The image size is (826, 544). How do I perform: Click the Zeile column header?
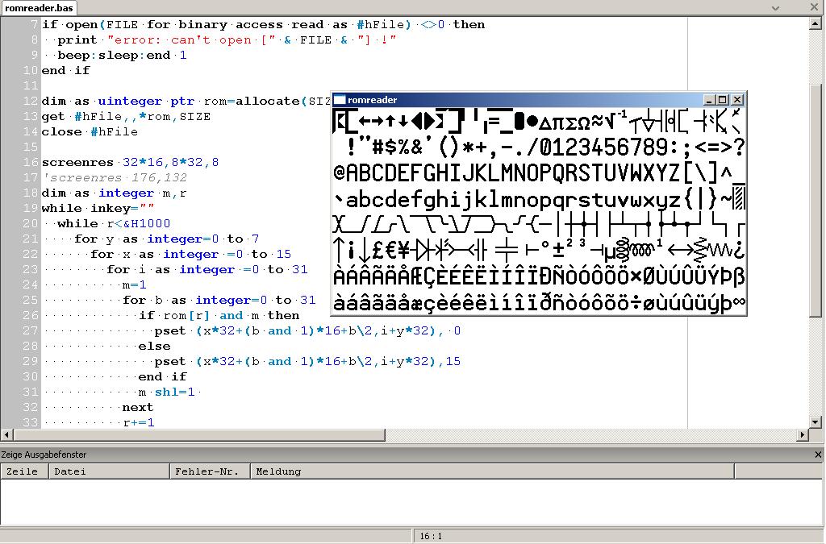coord(23,471)
